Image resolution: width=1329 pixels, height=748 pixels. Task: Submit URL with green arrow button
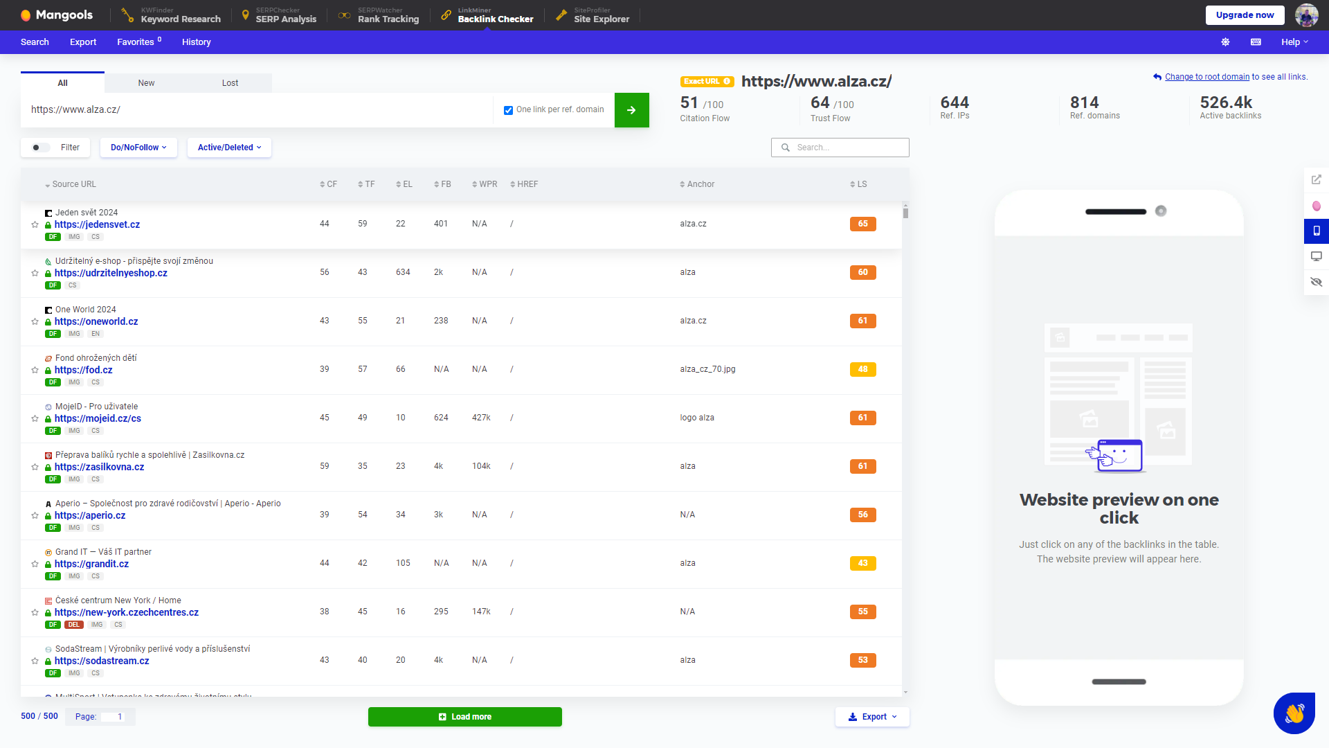click(x=631, y=110)
